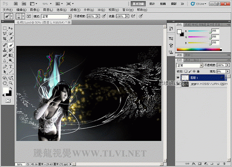
Task: Switch to the 通道 tab
Action: 187,60
